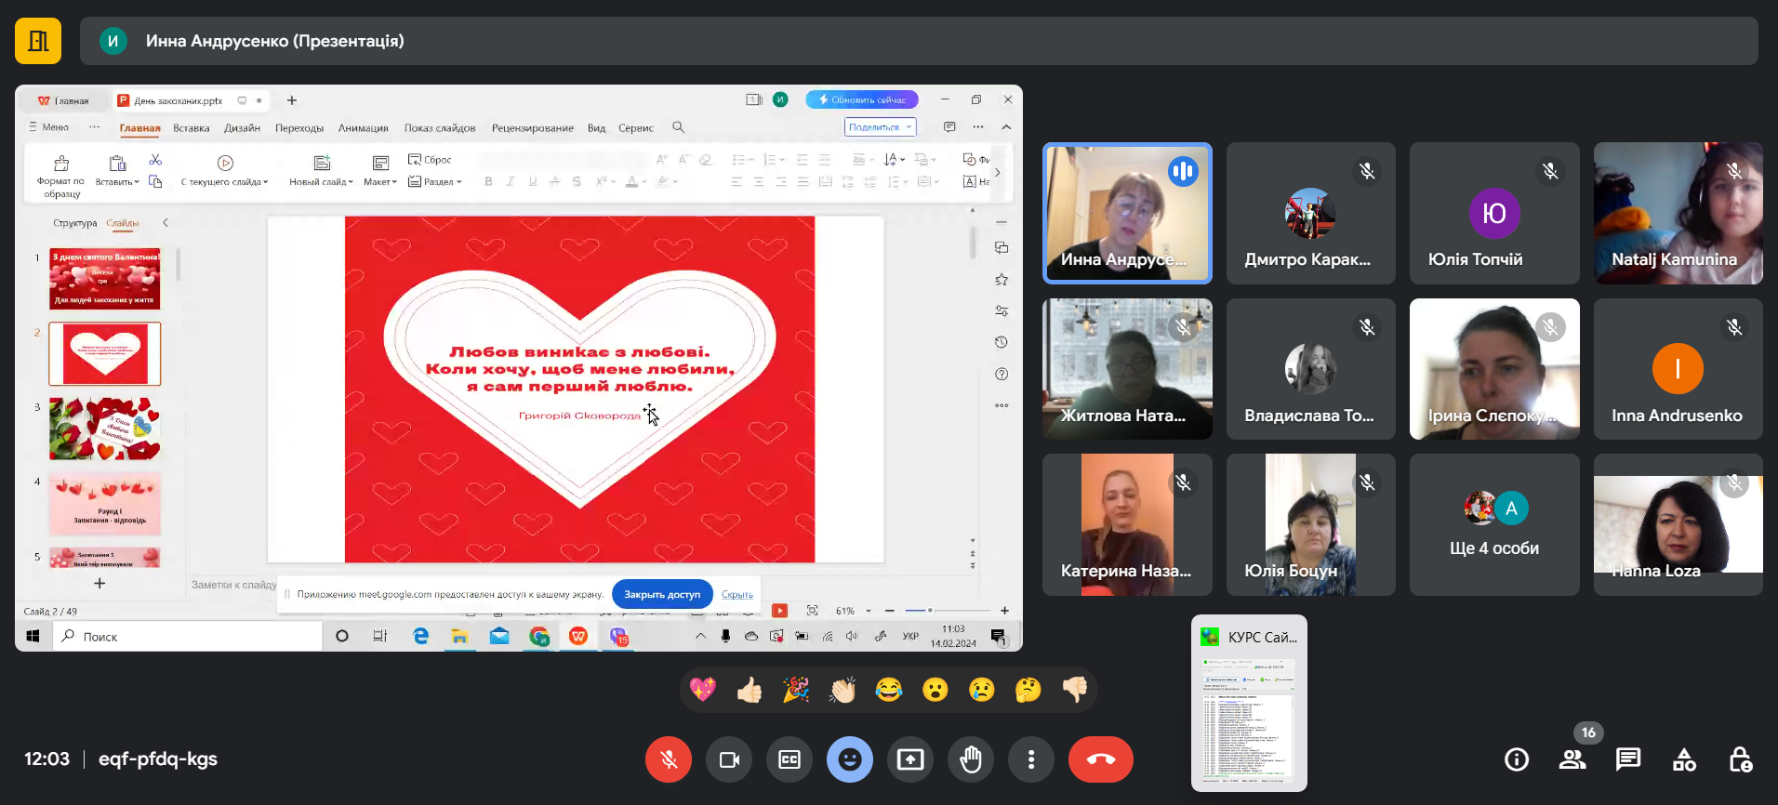Unmute the microphone

pyautogui.click(x=669, y=759)
